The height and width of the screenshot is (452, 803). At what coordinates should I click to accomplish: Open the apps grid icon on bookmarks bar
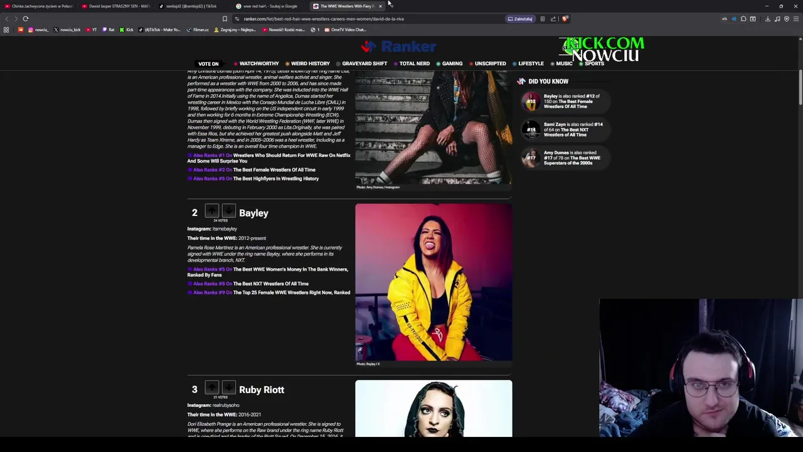pos(6,30)
